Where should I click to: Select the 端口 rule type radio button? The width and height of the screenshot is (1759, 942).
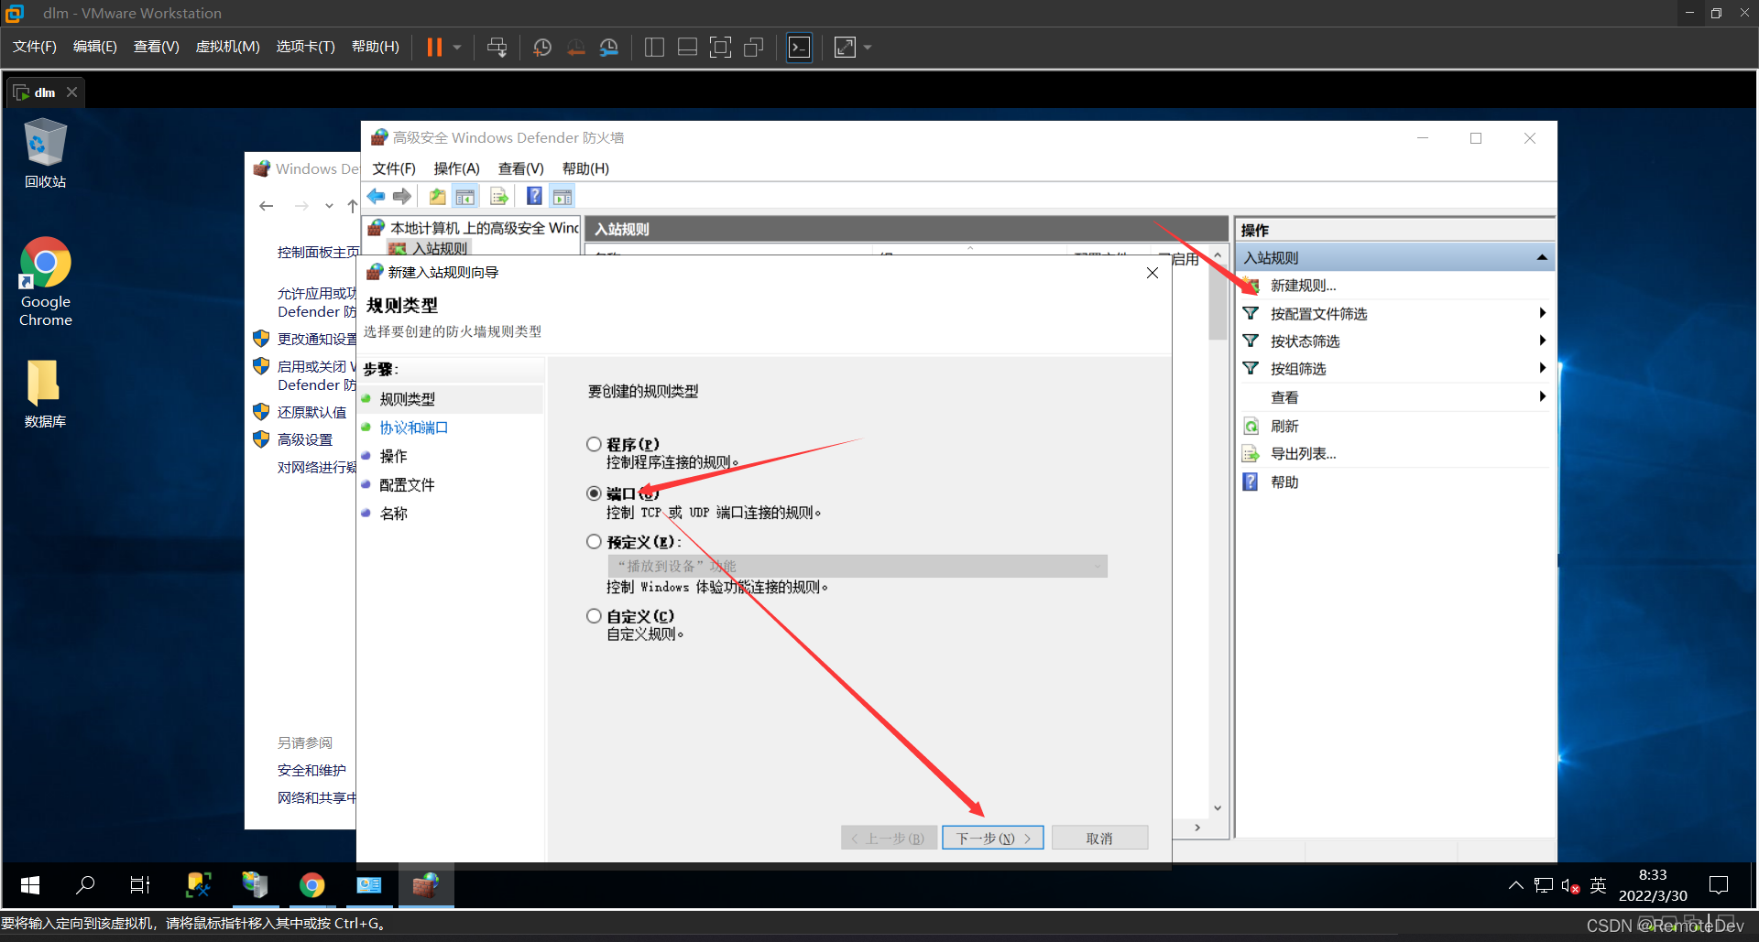pyautogui.click(x=594, y=493)
